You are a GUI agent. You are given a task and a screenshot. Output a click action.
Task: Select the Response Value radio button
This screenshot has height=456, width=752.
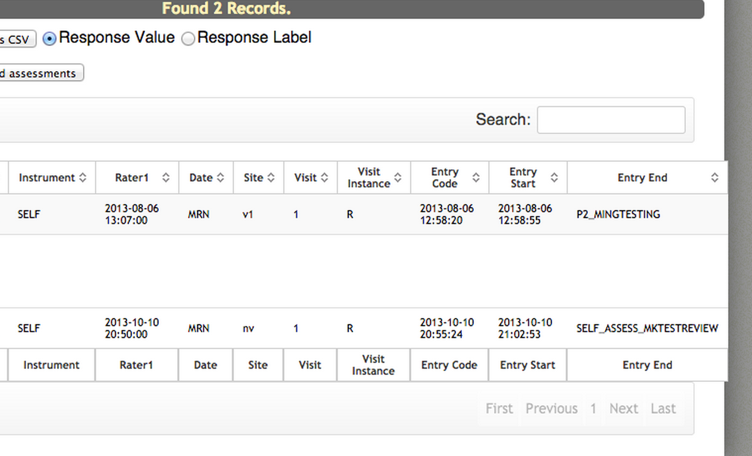point(50,39)
